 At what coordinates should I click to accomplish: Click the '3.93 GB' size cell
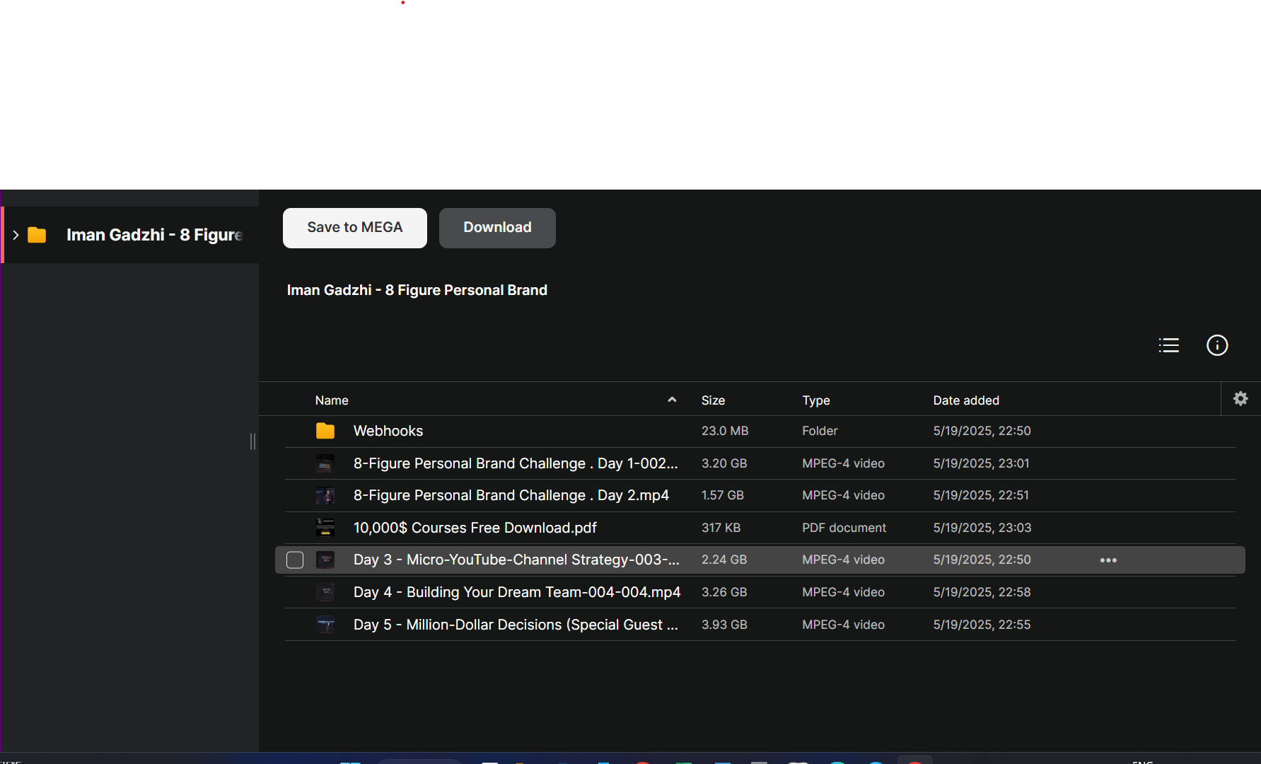coord(724,625)
